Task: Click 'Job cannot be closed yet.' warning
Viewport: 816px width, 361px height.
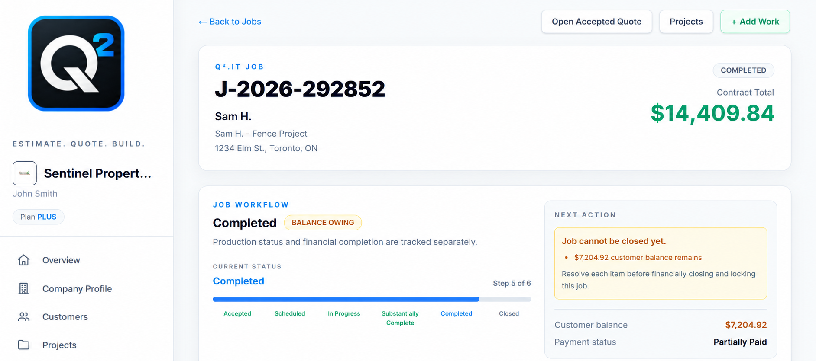Action: (614, 241)
